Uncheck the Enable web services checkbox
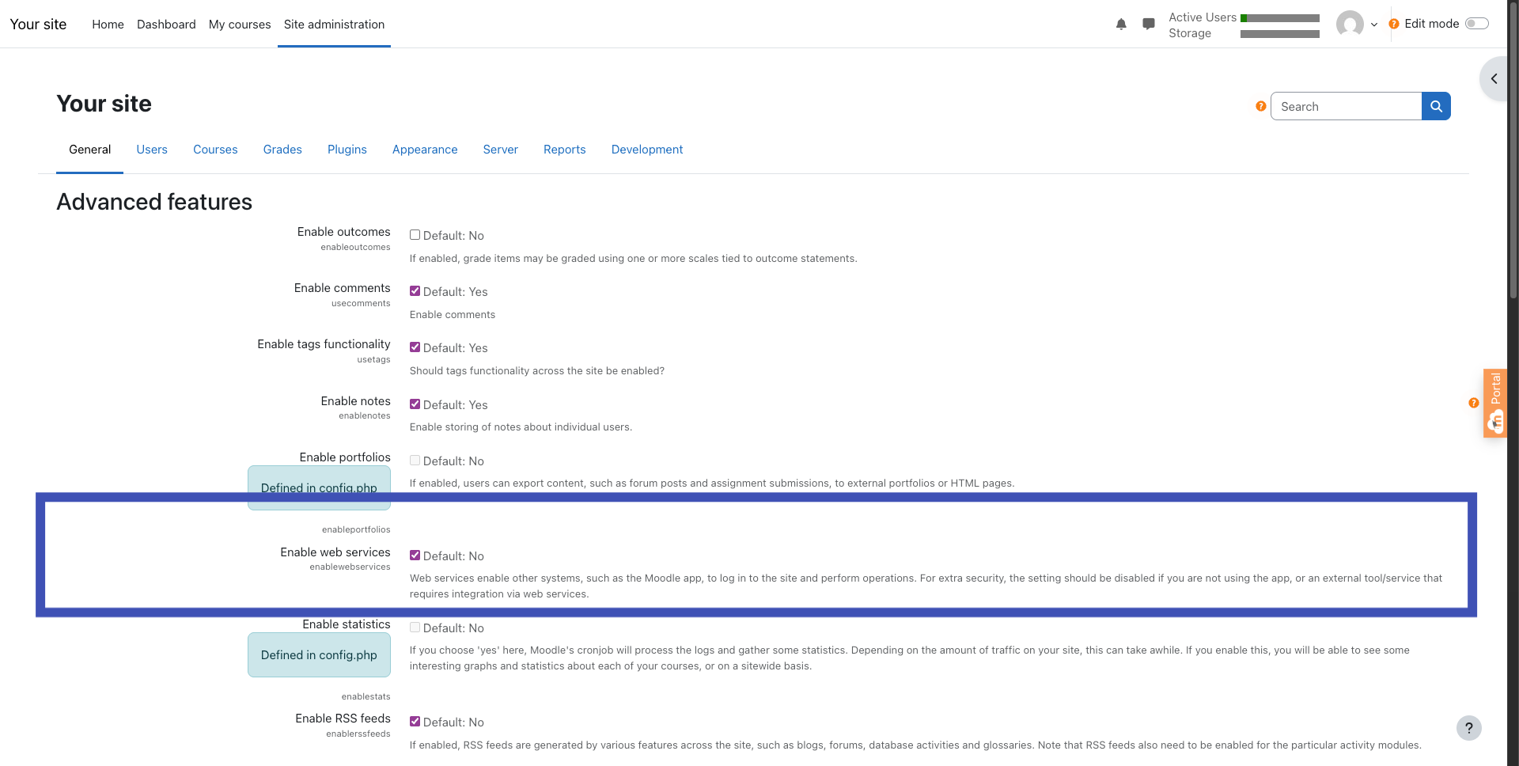The height and width of the screenshot is (766, 1519). point(415,556)
